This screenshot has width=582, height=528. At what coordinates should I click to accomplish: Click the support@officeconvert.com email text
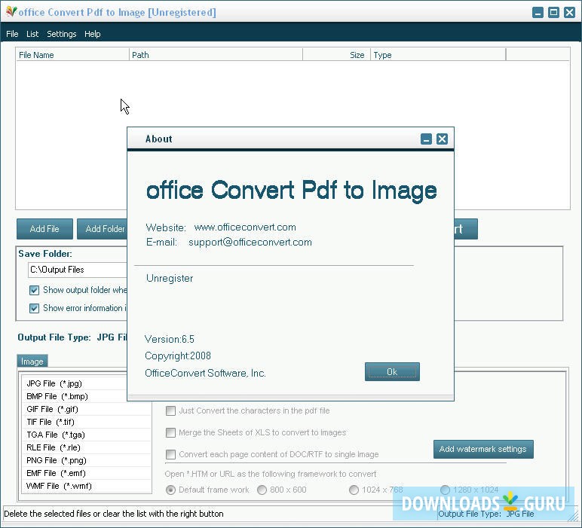coord(250,242)
